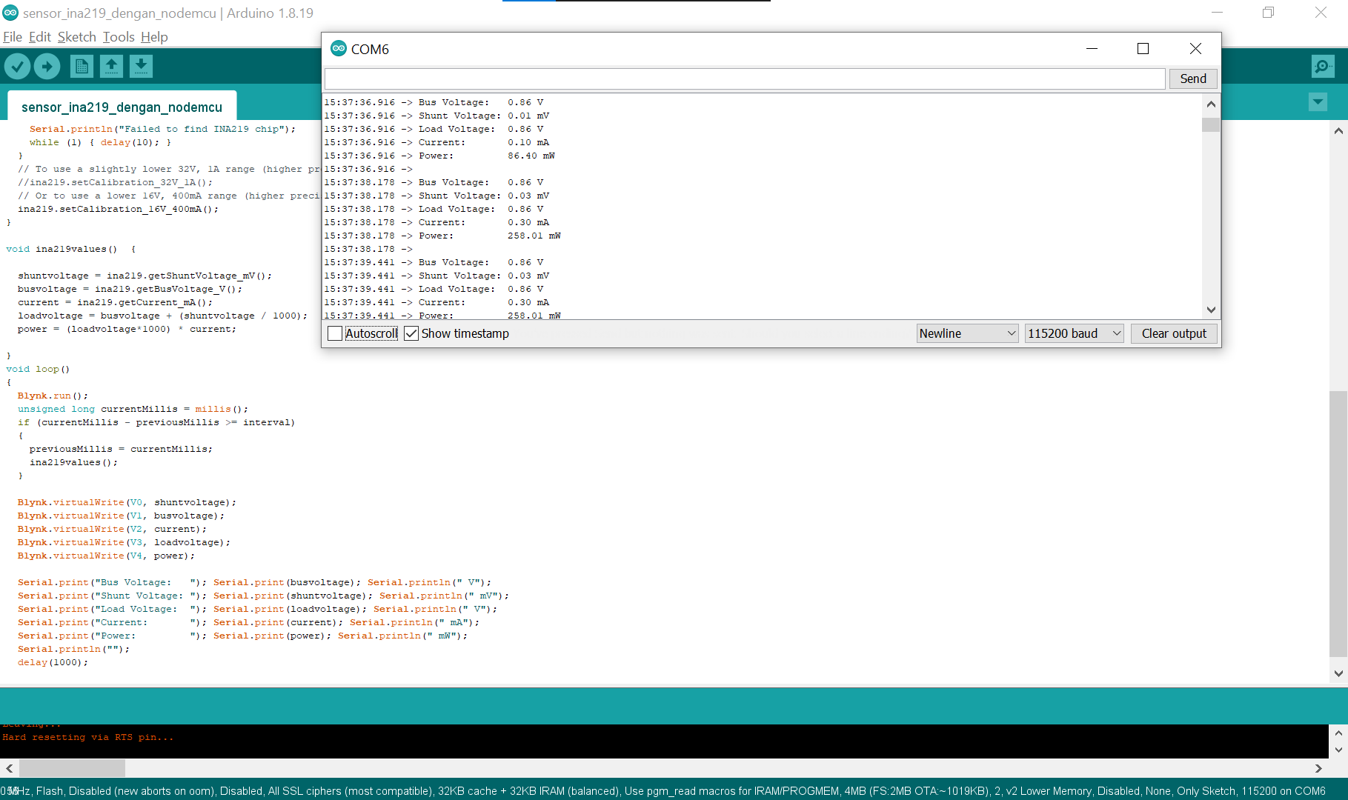Click the Verify sketch checkmark icon
This screenshot has width=1348, height=800.
(x=17, y=67)
